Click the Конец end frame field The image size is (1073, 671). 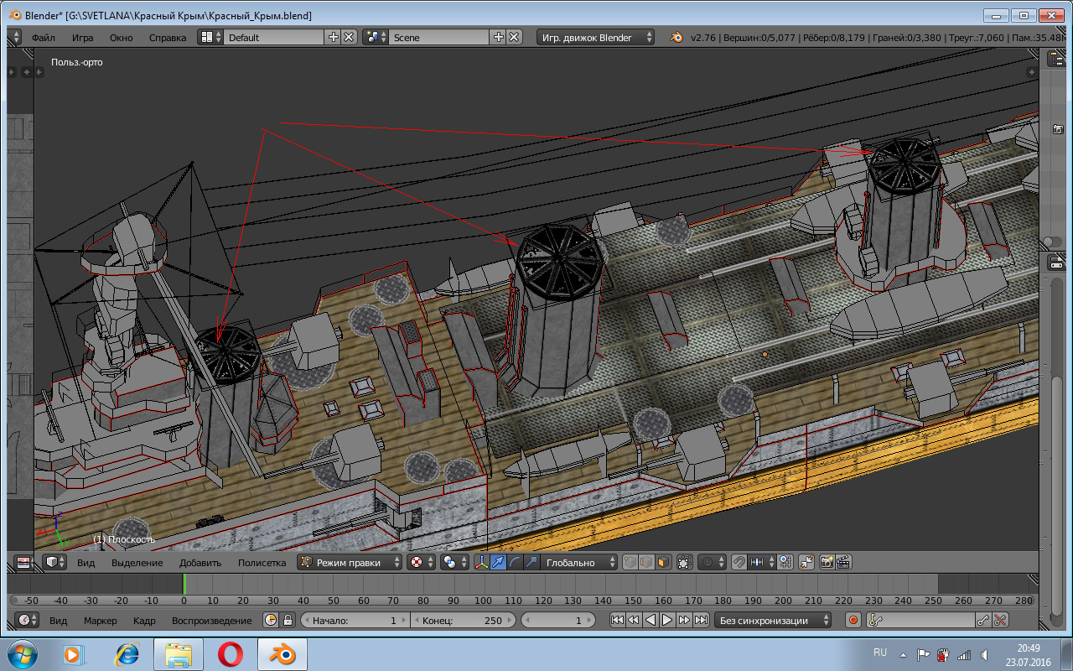click(x=462, y=621)
